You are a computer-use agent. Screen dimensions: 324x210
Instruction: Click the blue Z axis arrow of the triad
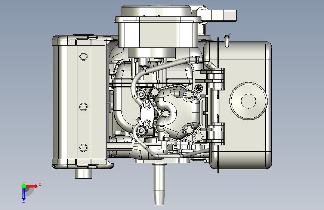point(24,194)
